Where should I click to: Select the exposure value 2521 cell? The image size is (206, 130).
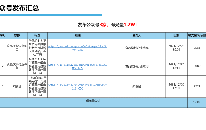[197, 86]
